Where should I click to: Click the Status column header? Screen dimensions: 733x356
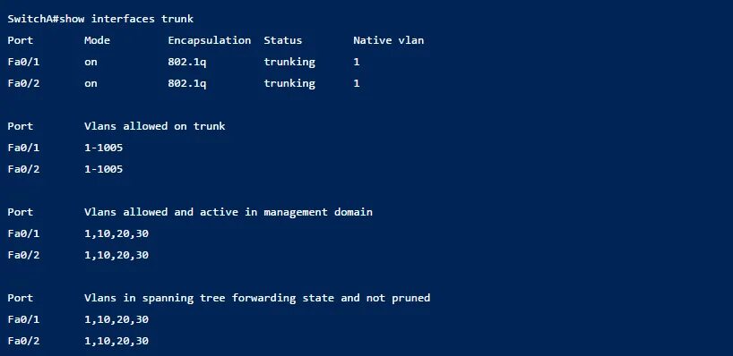283,40
